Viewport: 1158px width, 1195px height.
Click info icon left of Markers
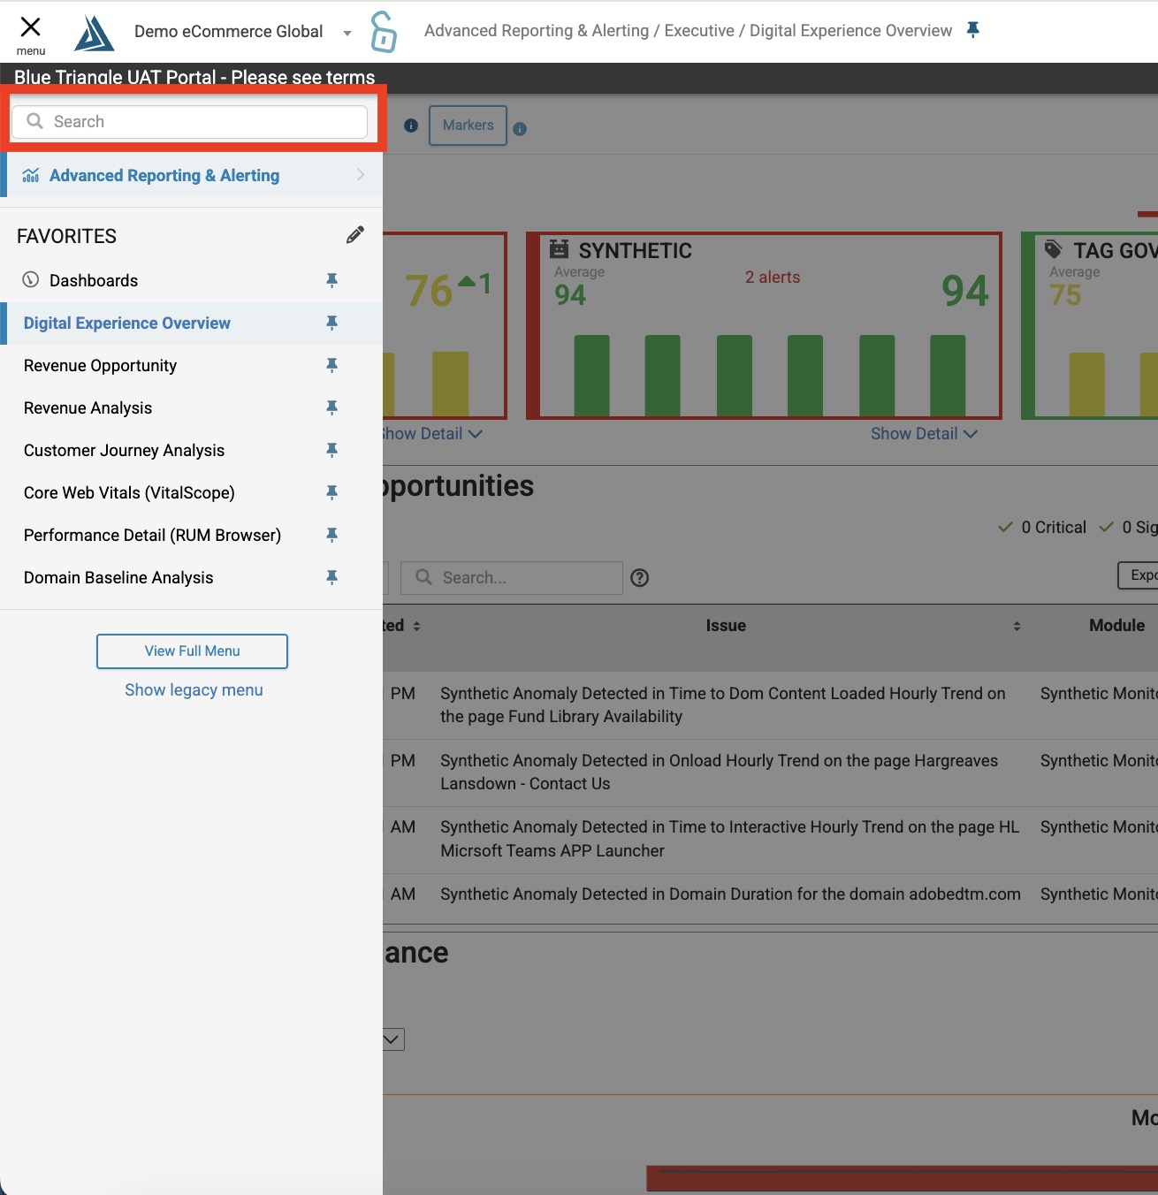(x=411, y=126)
